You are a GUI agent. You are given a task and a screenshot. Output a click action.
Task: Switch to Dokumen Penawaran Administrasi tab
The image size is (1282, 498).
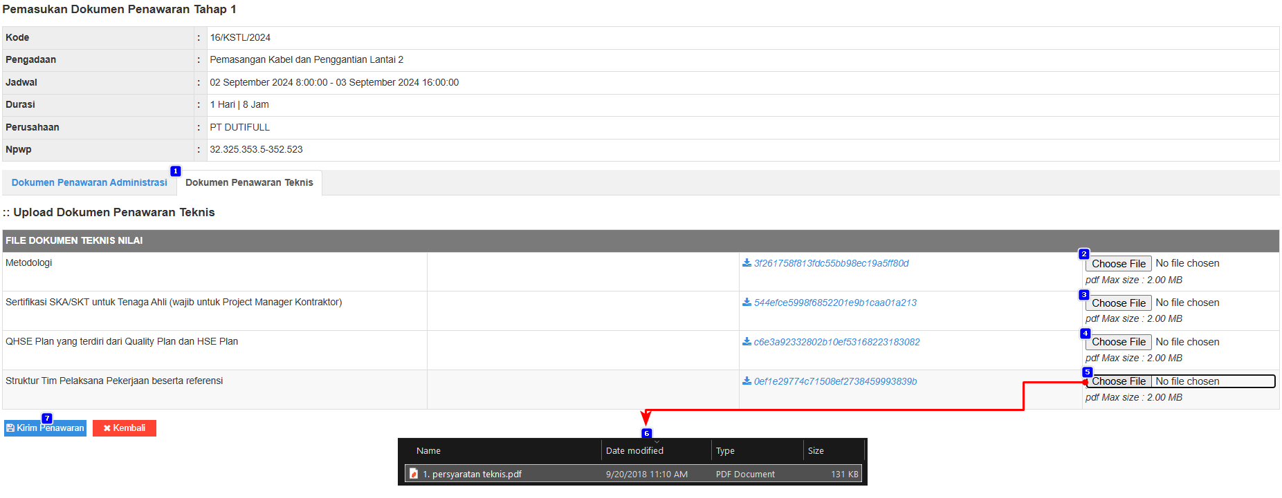point(89,182)
